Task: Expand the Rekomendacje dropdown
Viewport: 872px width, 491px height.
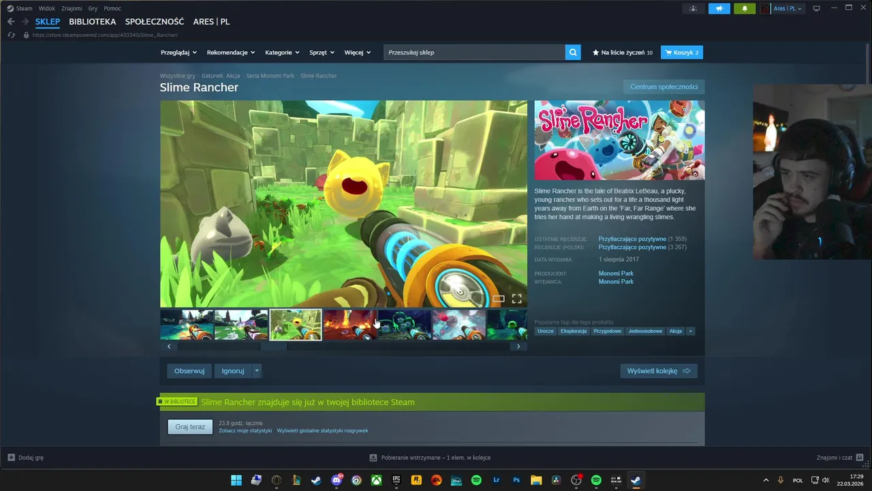Action: 231,53
